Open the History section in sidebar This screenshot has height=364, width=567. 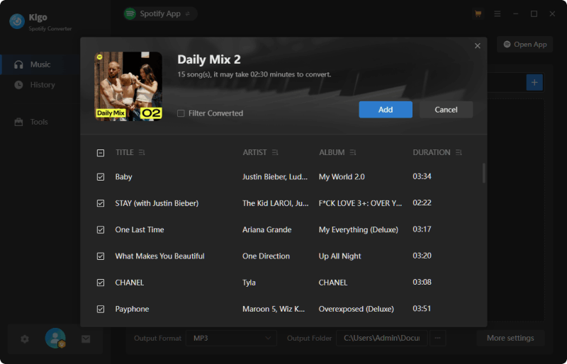click(x=40, y=85)
